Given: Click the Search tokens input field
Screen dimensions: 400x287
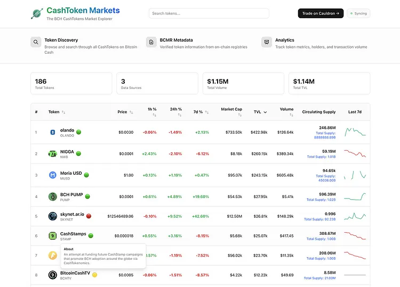Looking at the screenshot, I should [x=209, y=13].
